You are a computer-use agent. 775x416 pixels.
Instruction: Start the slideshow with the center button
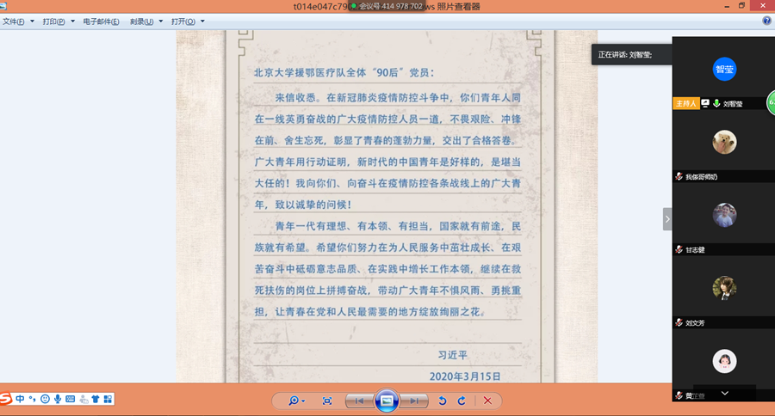387,401
